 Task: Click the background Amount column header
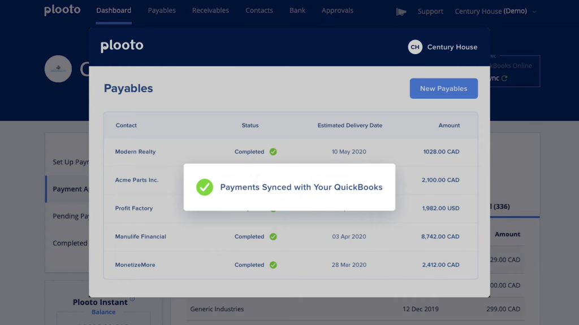[x=507, y=234]
